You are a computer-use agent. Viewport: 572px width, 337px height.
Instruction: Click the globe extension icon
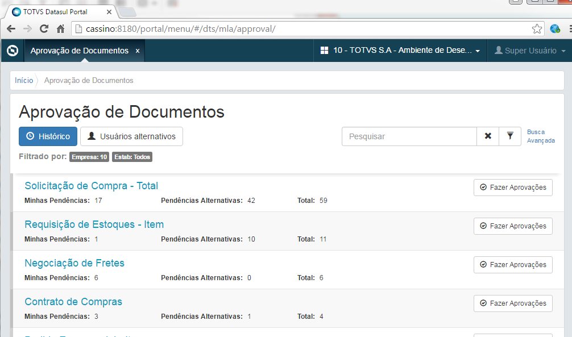click(555, 29)
